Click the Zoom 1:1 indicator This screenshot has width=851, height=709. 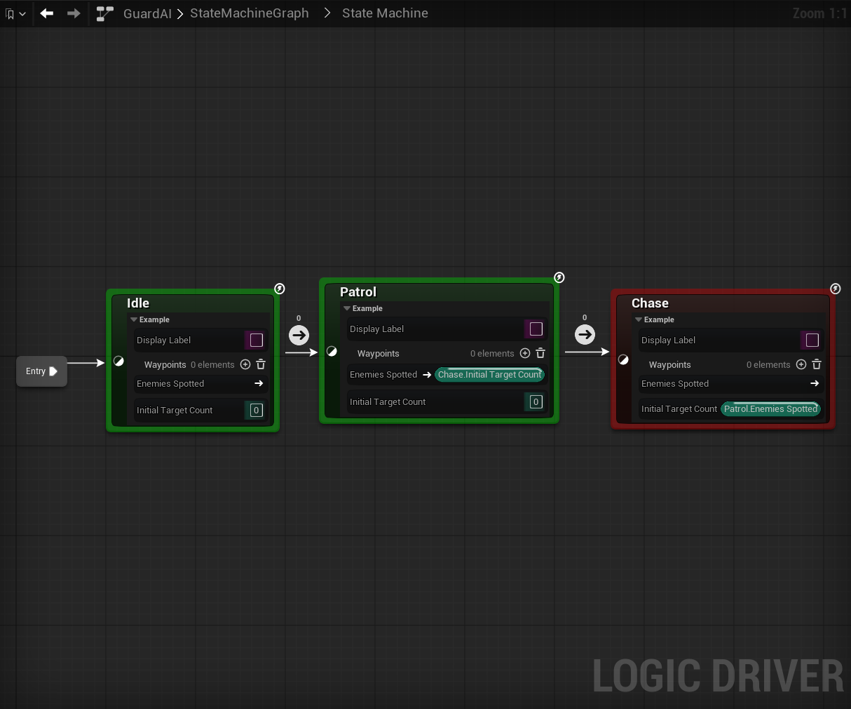pos(819,13)
